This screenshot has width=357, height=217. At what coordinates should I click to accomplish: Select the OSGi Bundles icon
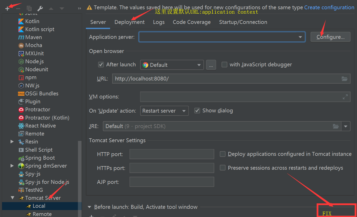coord(21,94)
